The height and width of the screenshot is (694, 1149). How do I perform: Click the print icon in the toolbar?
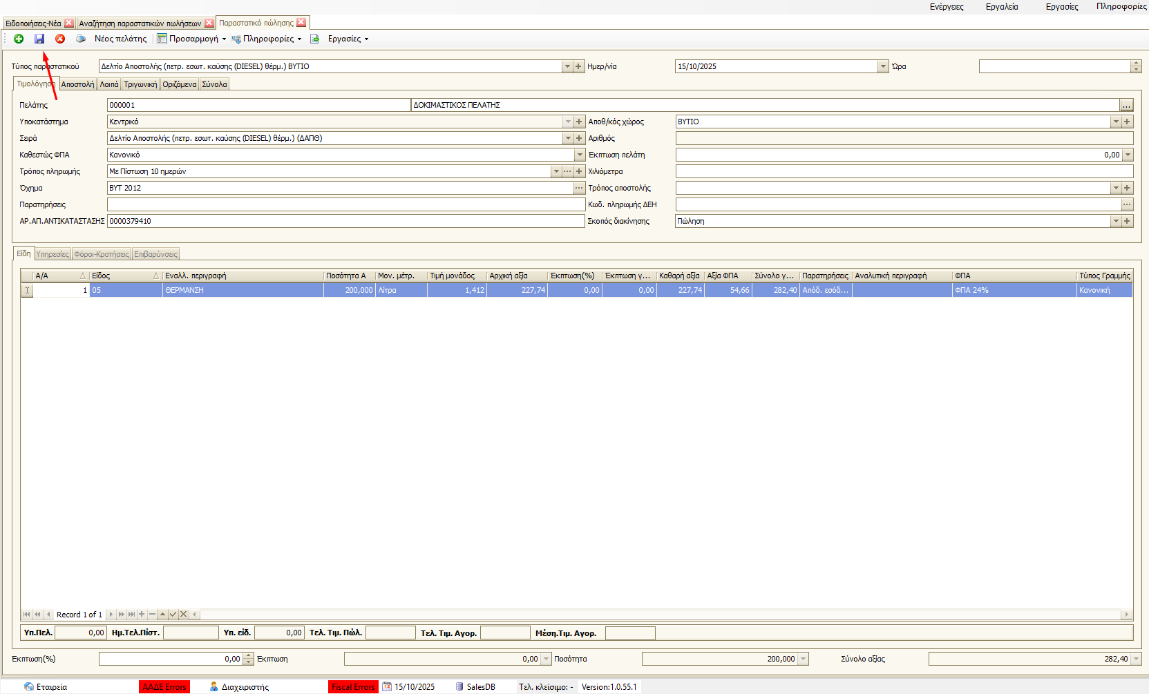click(81, 39)
